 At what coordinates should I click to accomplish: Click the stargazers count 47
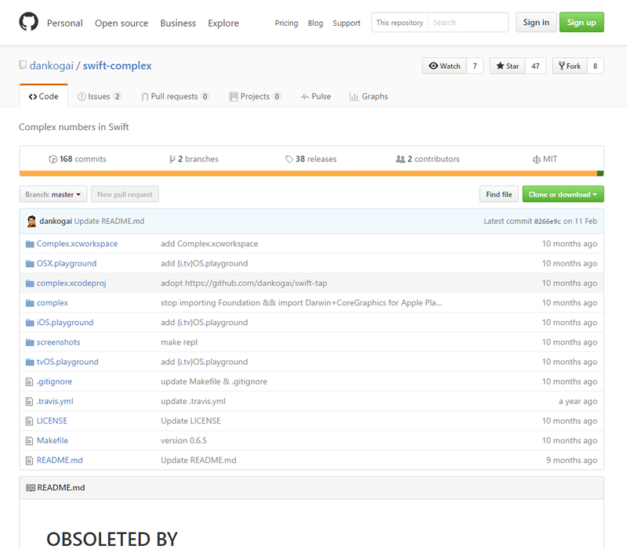[x=535, y=66]
